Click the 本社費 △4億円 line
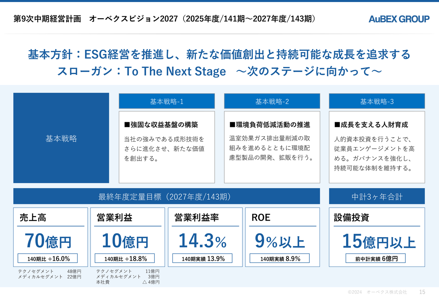The height and width of the screenshot is (304, 439). (128, 282)
